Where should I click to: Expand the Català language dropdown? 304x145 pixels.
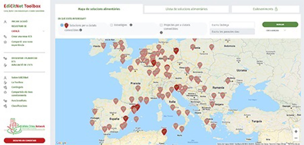tap(43, 31)
